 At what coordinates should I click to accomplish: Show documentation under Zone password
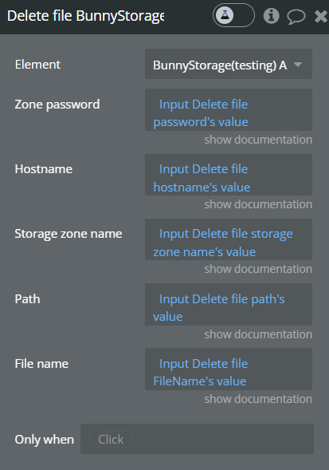click(x=258, y=140)
